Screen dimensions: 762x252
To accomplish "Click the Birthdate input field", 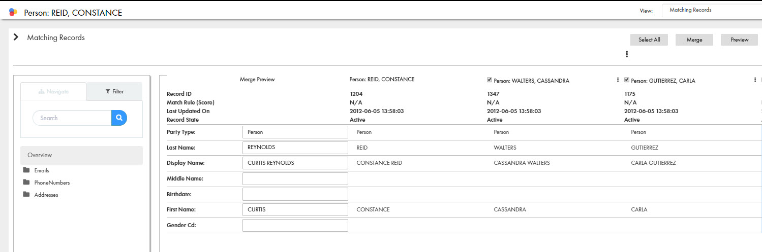I will click(295, 194).
